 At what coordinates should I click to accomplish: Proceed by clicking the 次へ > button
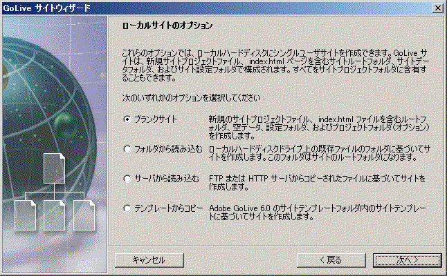click(x=405, y=260)
